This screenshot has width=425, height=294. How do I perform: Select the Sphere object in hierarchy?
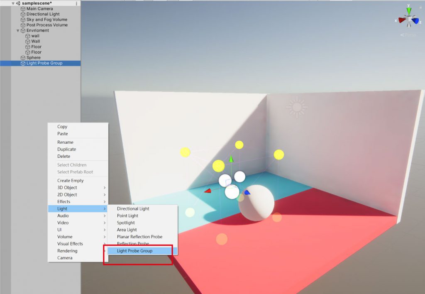34,58
